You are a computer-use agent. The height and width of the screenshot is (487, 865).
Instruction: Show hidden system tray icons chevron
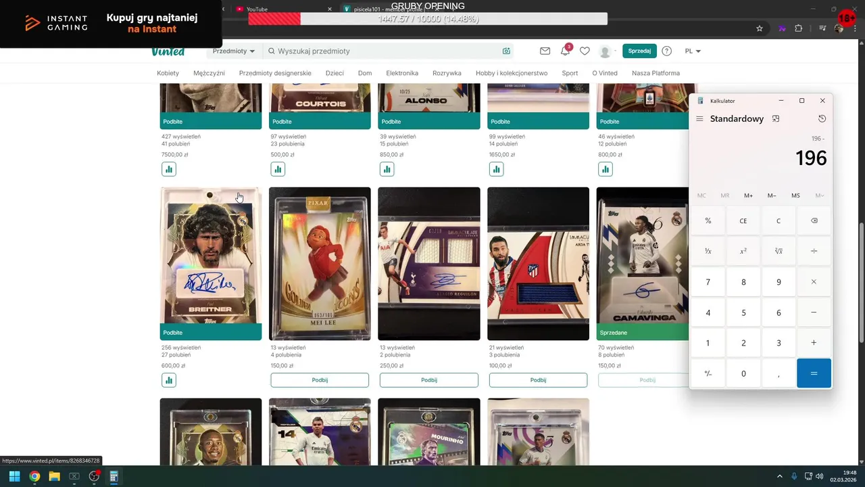[x=779, y=476]
